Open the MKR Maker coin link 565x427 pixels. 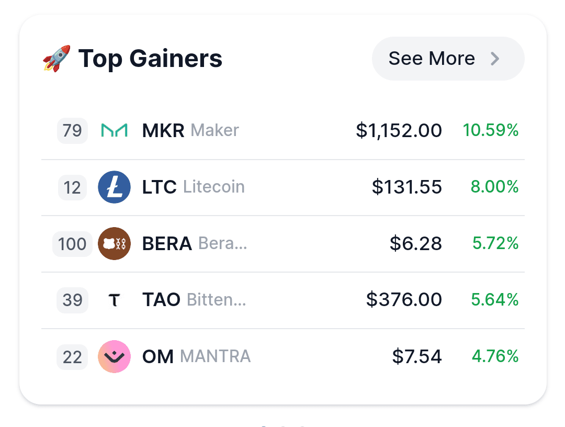[190, 130]
